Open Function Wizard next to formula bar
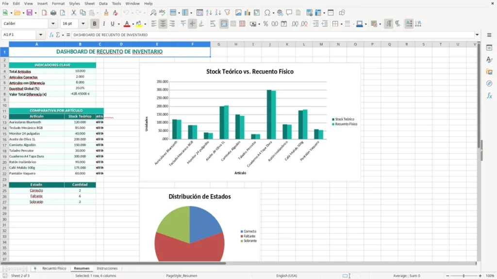Image resolution: width=497 pixels, height=279 pixels. click(x=51, y=35)
